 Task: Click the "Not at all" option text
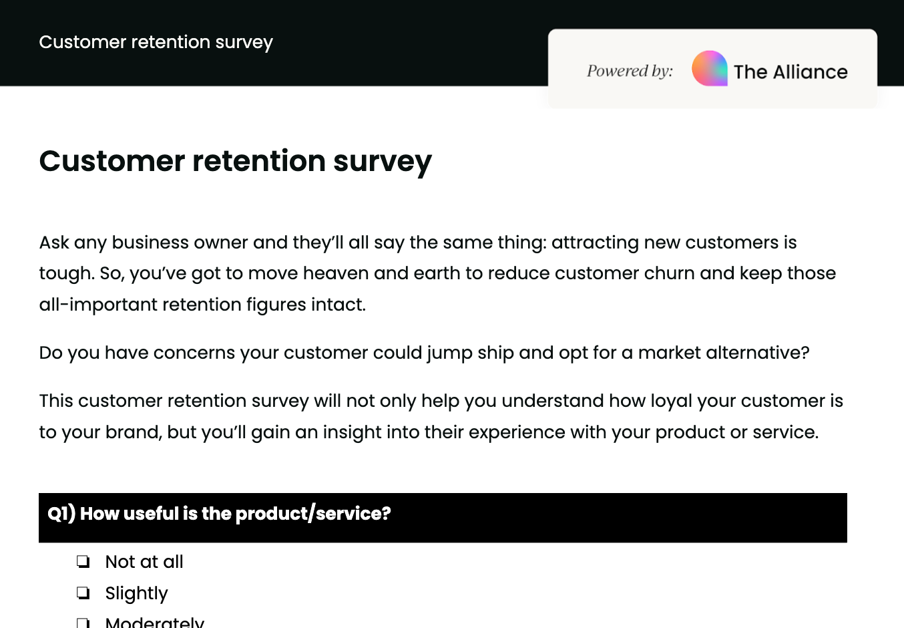144,562
